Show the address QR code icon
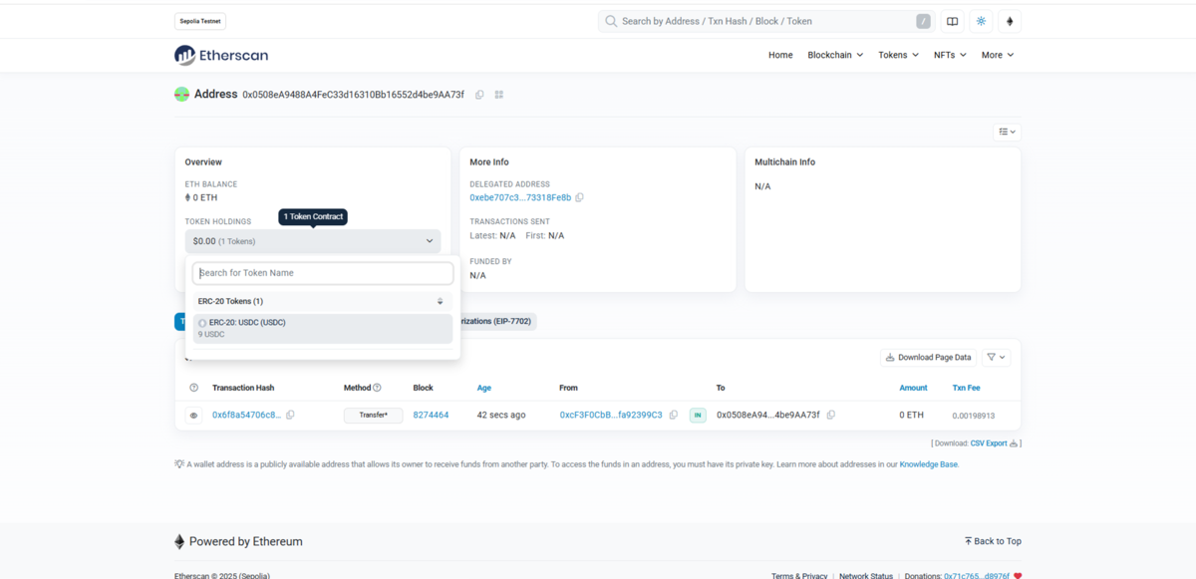 pyautogui.click(x=499, y=95)
